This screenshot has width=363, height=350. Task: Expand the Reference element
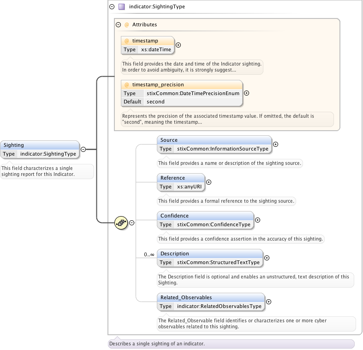(x=208, y=182)
